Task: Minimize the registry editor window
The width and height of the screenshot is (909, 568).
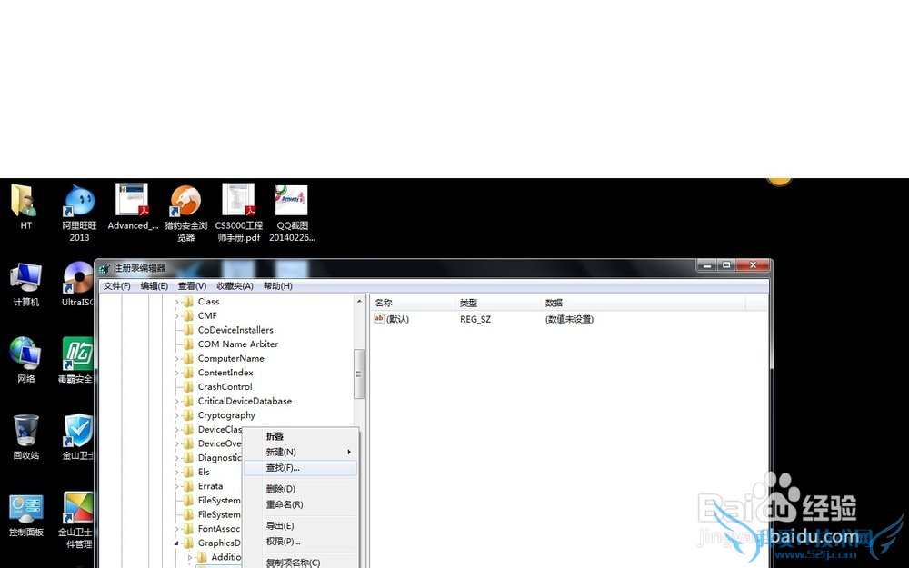Action: coord(706,264)
